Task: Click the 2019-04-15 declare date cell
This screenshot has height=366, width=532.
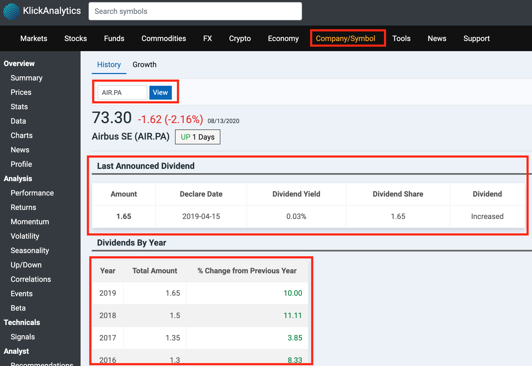Action: (201, 216)
